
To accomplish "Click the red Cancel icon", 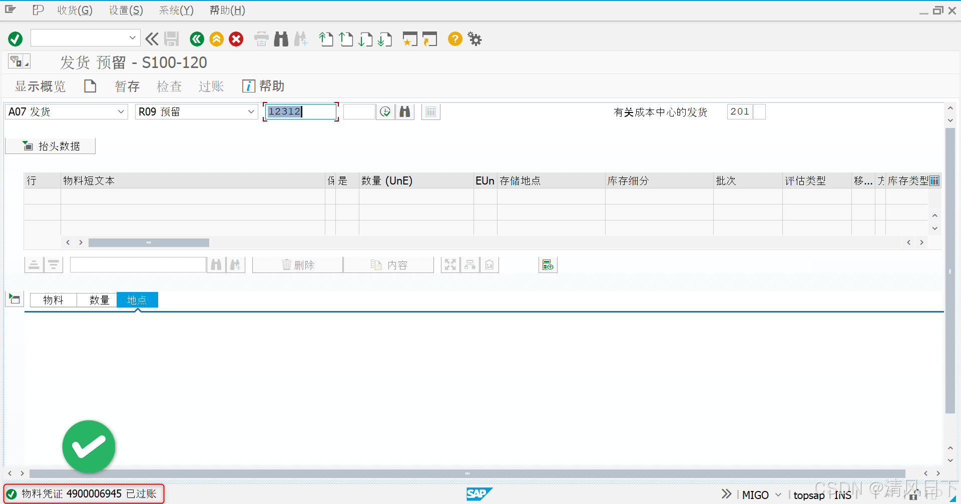I will (236, 38).
